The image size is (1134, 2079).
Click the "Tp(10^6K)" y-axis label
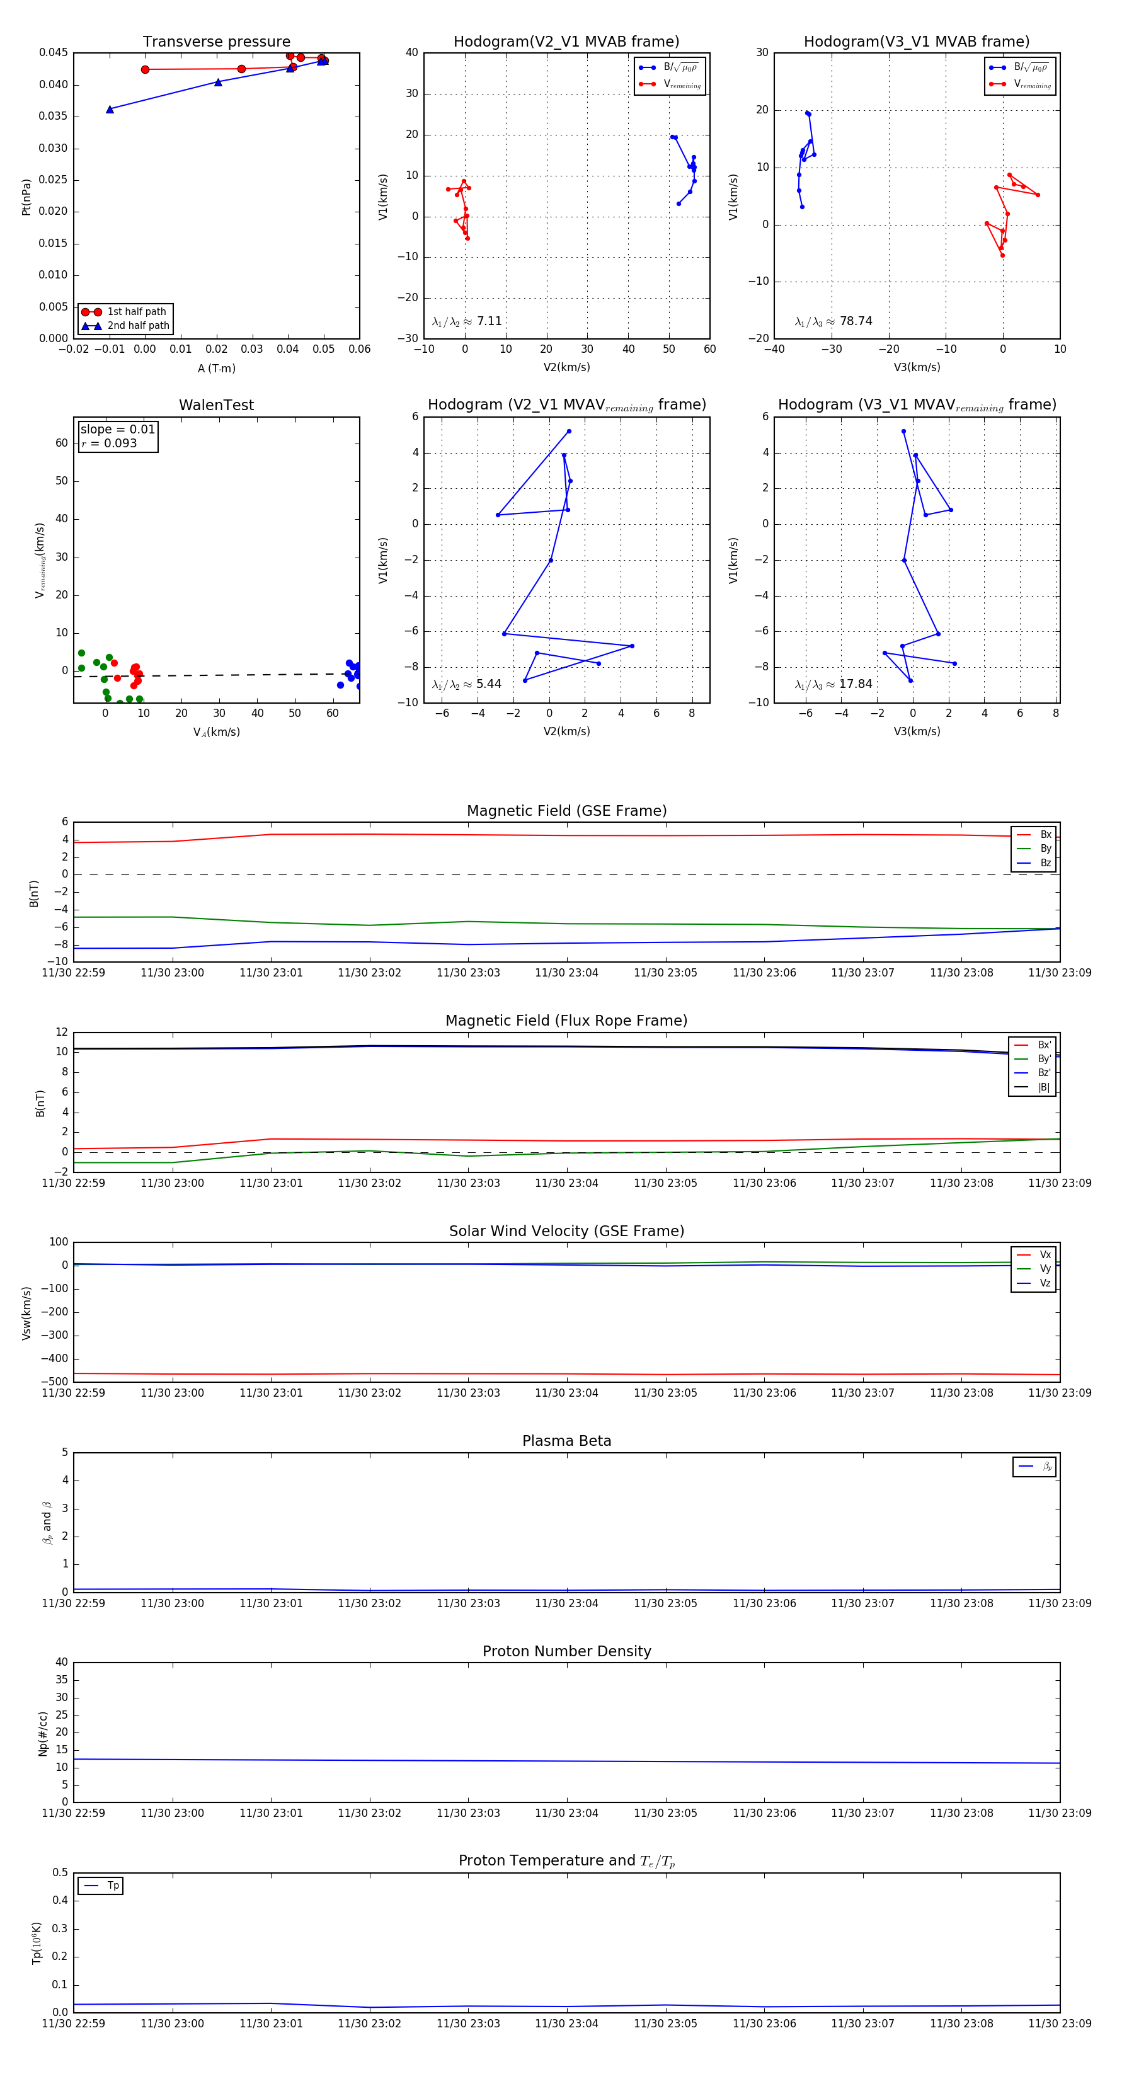coord(37,1943)
